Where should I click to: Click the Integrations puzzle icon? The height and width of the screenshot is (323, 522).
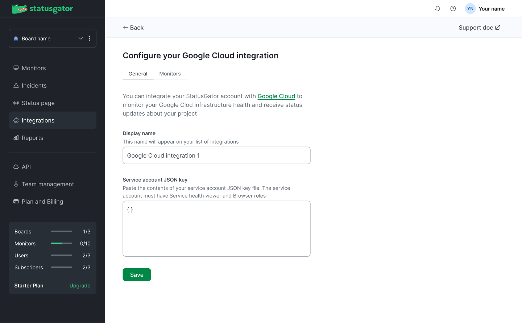(16, 120)
